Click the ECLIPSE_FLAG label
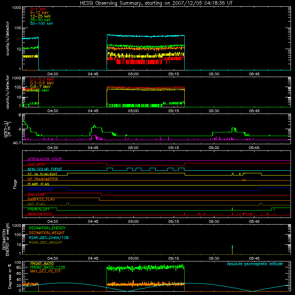 [x=40, y=189]
